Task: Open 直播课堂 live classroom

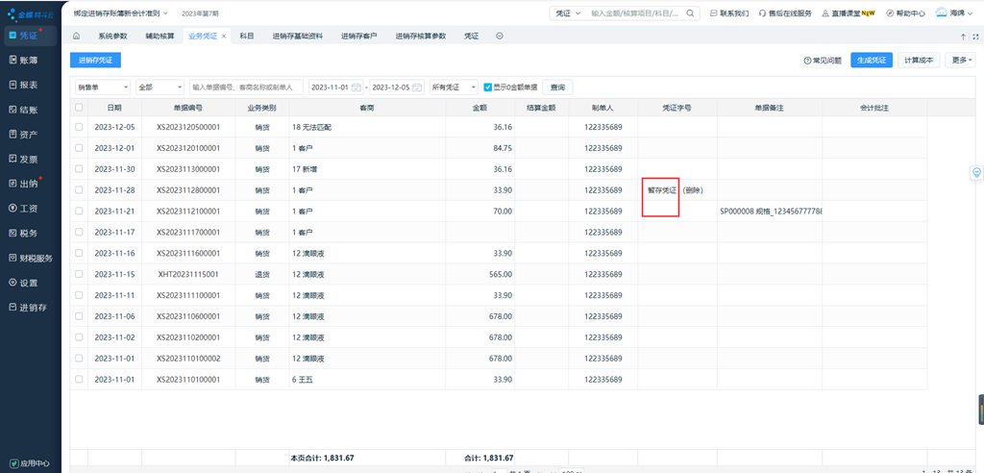Action: point(849,13)
